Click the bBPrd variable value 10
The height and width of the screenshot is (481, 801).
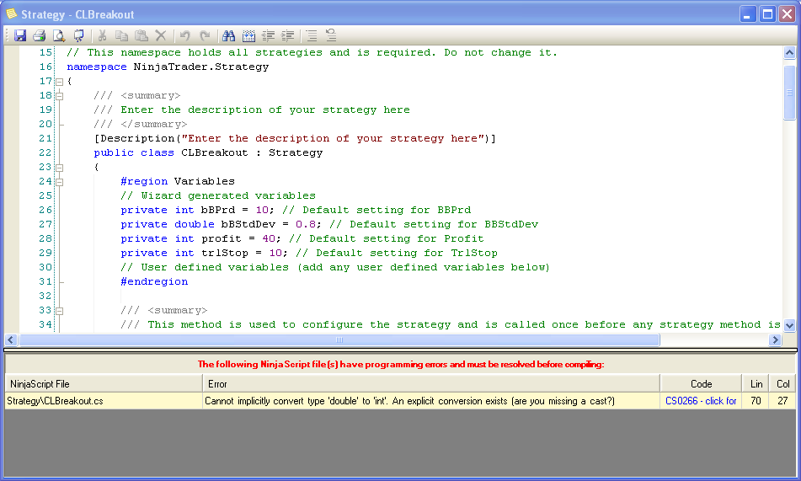tap(262, 210)
